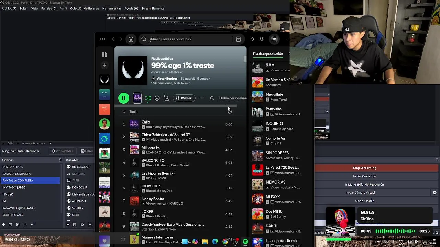Open the Archivo menu in OBS
This screenshot has height=247, width=440.
tap(9, 8)
